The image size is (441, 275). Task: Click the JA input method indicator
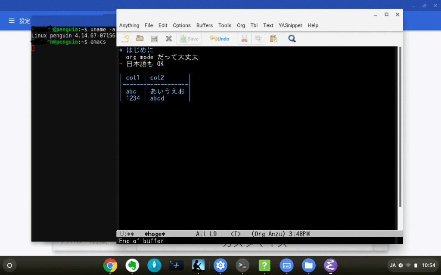[392, 265]
